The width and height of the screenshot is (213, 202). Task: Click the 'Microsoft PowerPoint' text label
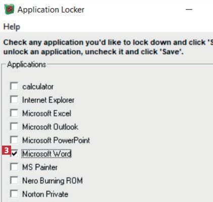(x=56, y=141)
